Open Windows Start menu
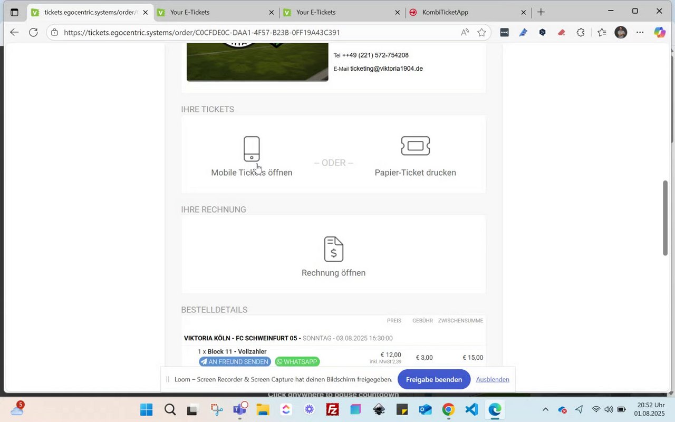The width and height of the screenshot is (675, 422). 147,409
